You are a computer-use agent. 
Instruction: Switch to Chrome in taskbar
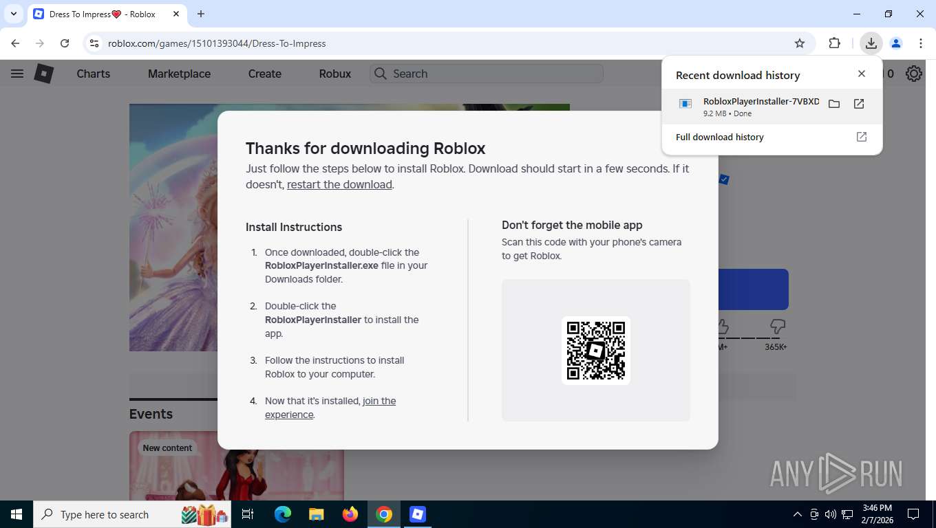384,514
